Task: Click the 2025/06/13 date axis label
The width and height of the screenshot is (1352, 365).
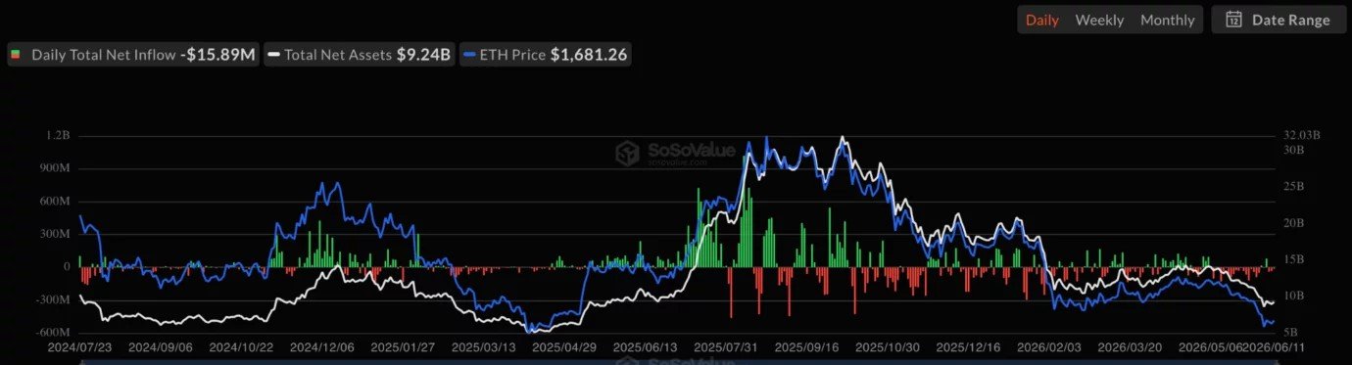Action: tap(646, 346)
